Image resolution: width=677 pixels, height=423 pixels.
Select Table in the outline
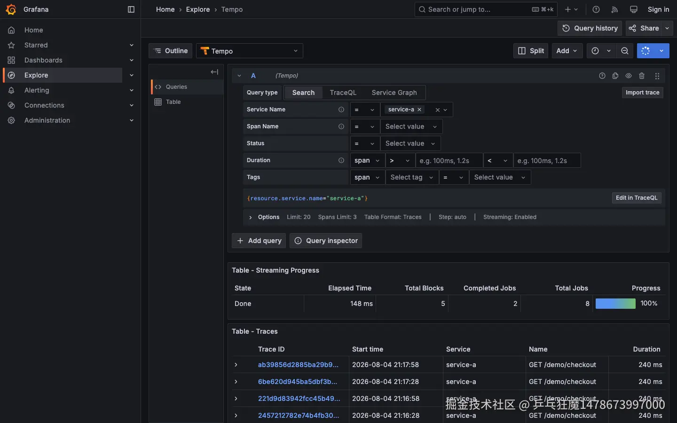pos(187,102)
